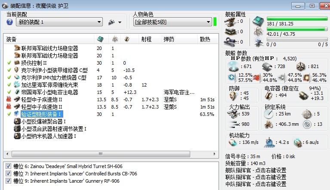Click the targeting range icon showing 25 km
330x190 pixels.
(x=268, y=114)
